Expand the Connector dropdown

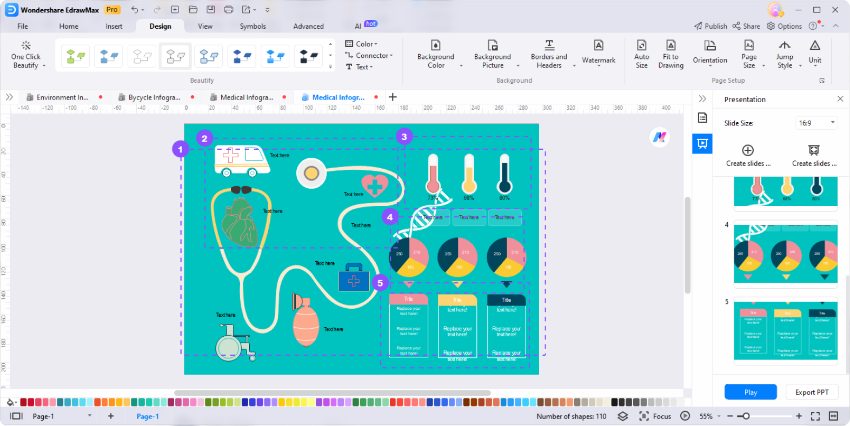coord(369,55)
